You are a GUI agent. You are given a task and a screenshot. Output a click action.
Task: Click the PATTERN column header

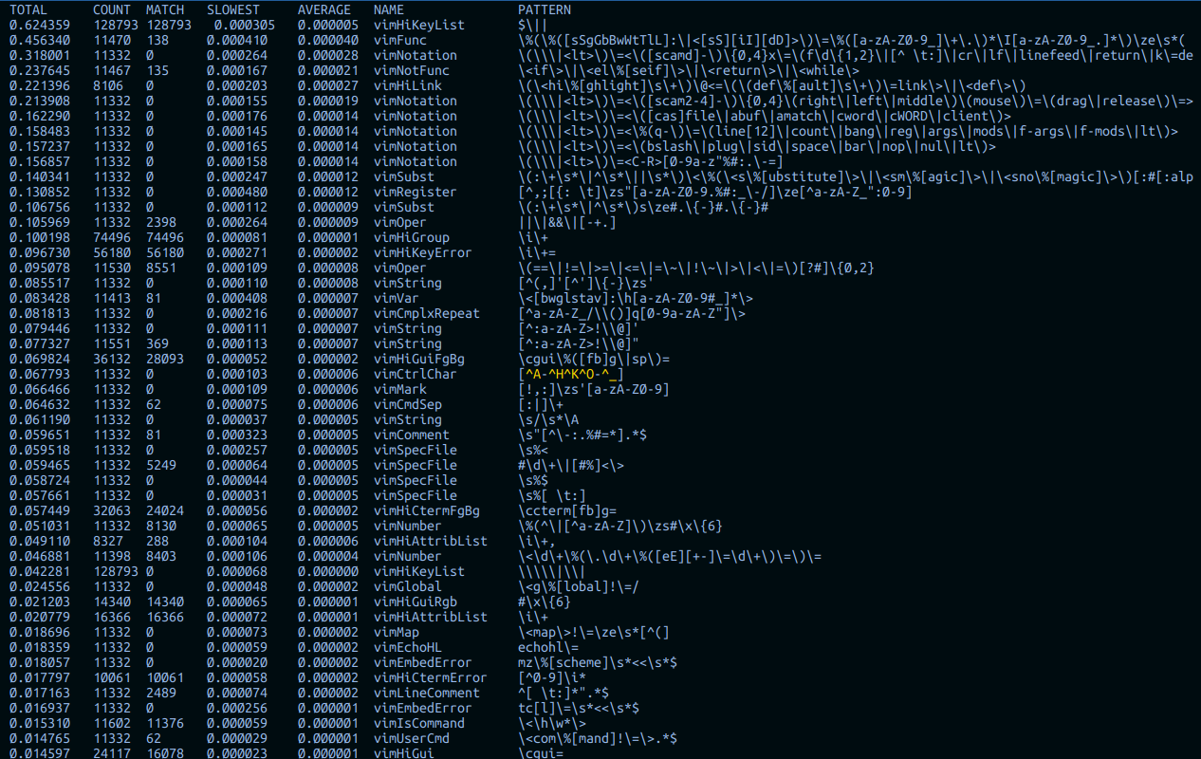545,9
